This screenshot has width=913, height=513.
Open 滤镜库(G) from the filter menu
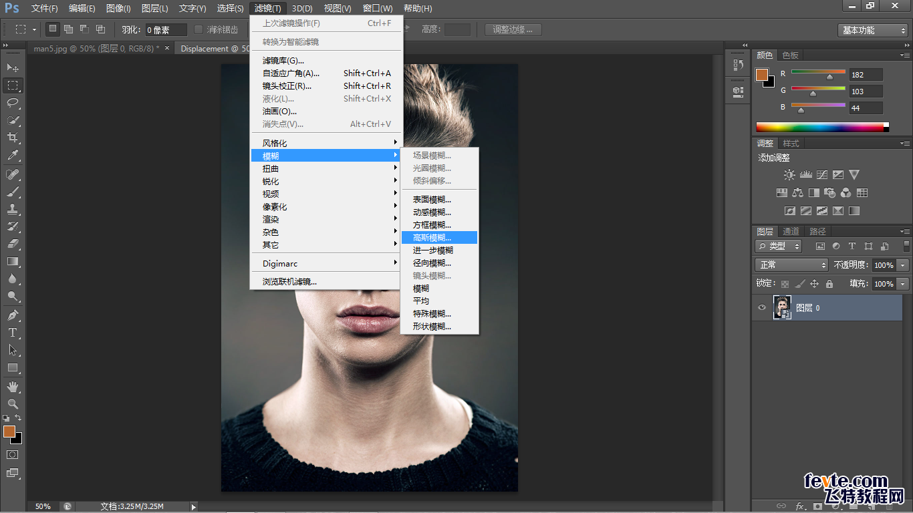(x=283, y=61)
